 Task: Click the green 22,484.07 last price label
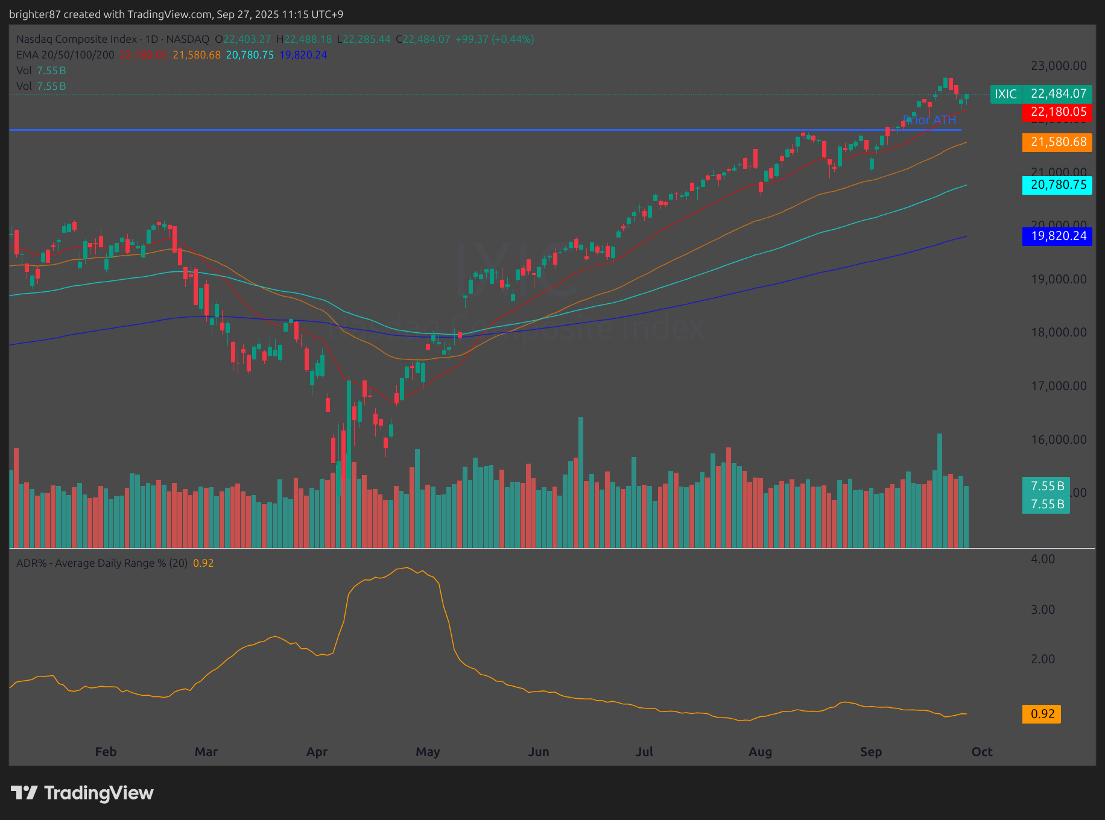click(1058, 94)
